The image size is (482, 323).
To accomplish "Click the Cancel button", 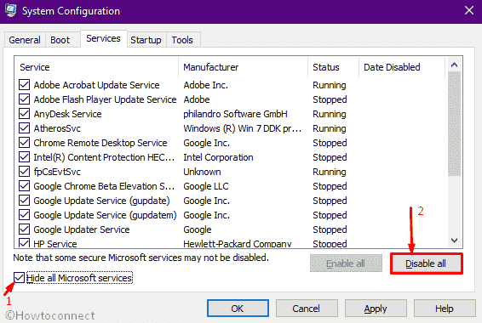I will pyautogui.click(x=307, y=309).
